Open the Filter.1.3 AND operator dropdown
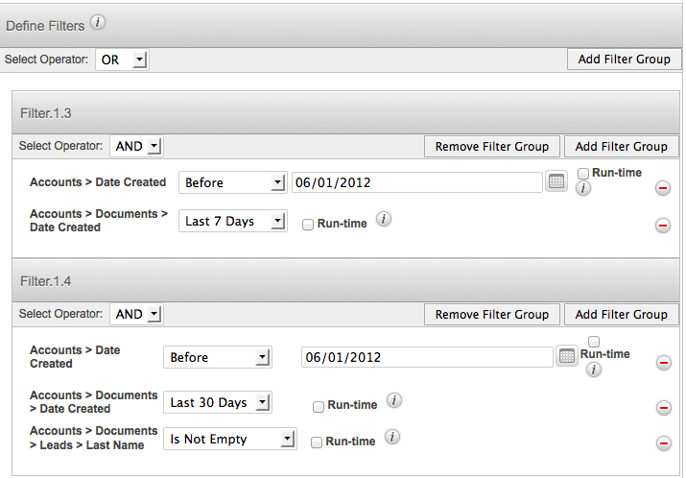 [x=136, y=146]
